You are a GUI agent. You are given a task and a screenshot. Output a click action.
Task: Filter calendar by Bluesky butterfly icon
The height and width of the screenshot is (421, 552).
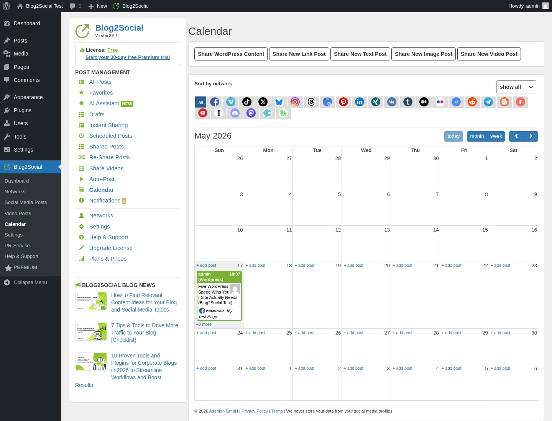[279, 102]
